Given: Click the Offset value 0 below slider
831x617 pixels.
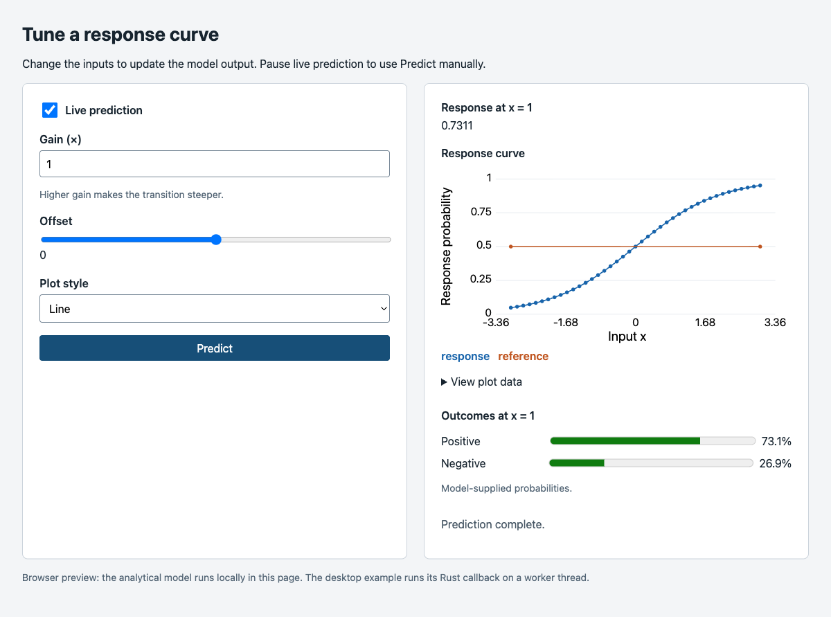Looking at the screenshot, I should click(43, 255).
